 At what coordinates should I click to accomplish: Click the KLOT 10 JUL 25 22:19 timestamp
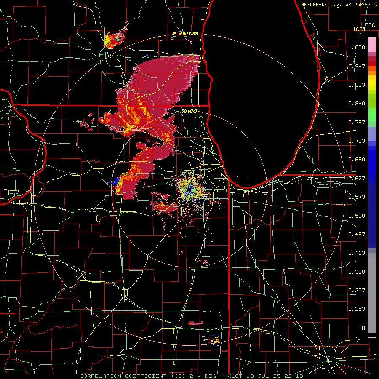tap(265, 376)
